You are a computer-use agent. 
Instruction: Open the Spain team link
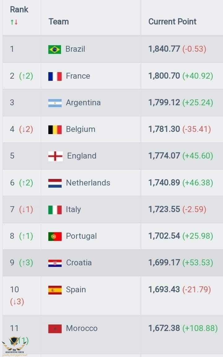tap(76, 290)
